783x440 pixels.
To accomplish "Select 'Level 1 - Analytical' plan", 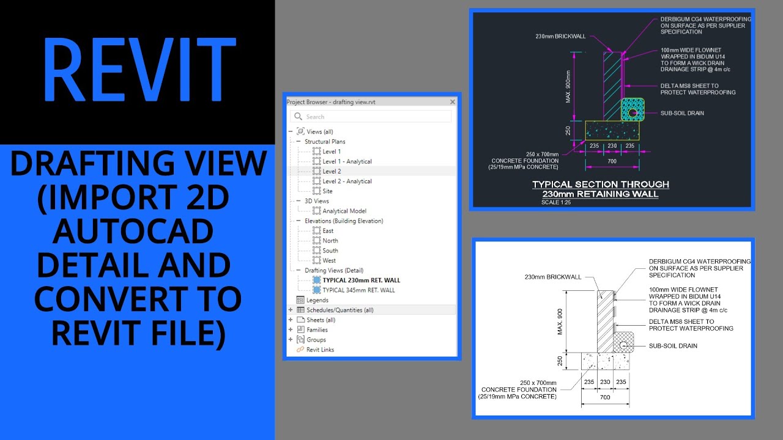I will 347,161.
